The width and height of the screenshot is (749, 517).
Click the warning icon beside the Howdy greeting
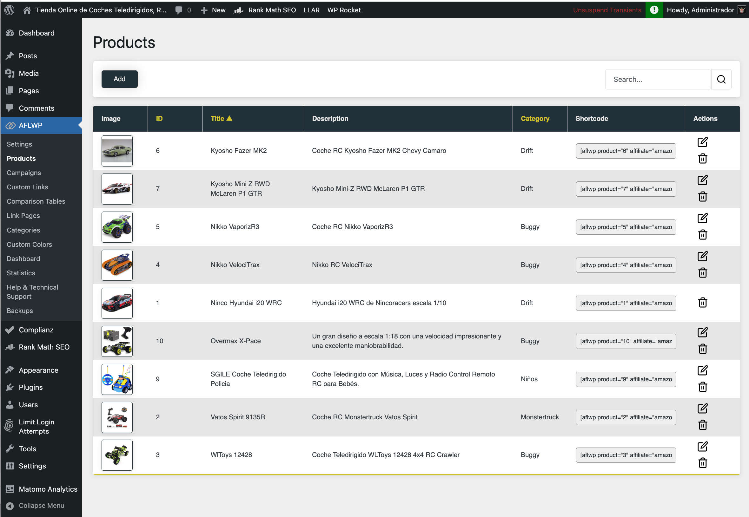click(654, 10)
